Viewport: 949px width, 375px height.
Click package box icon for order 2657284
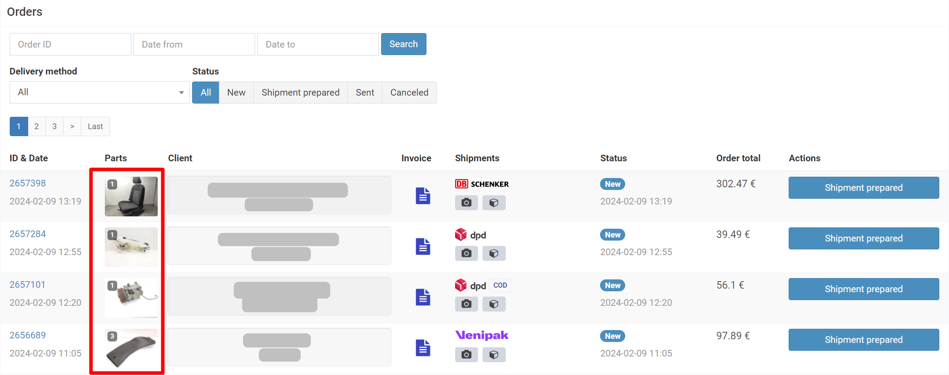pyautogui.click(x=493, y=253)
